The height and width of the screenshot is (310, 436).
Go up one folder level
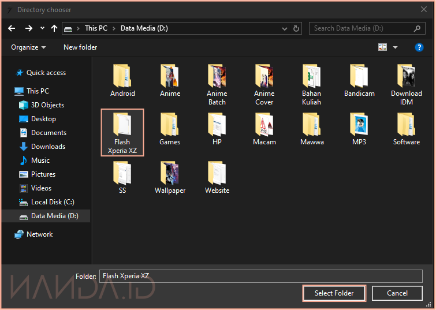(54, 28)
